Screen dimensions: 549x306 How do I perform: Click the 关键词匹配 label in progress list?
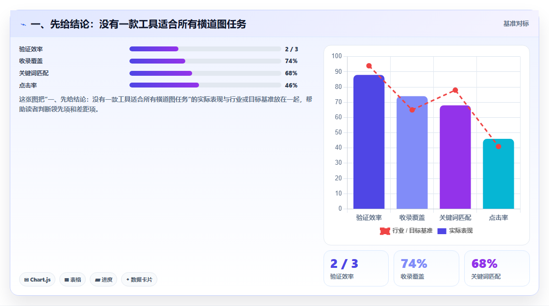(x=34, y=73)
